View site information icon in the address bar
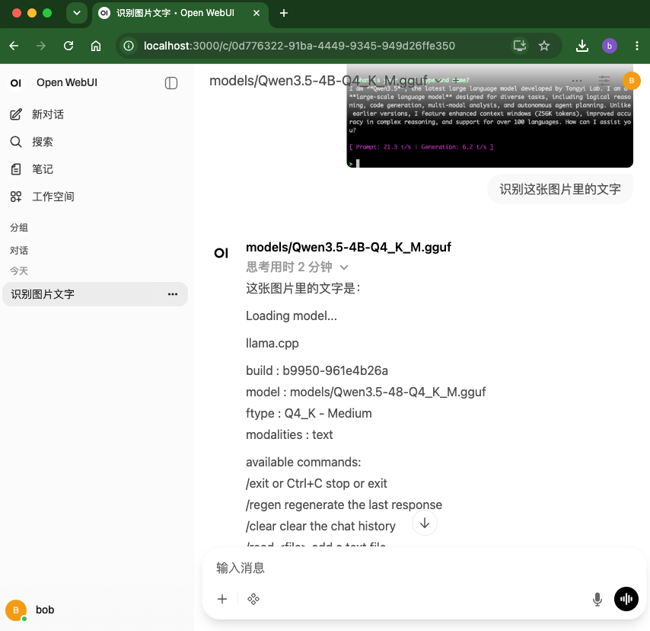This screenshot has height=631, width=650. pos(129,46)
